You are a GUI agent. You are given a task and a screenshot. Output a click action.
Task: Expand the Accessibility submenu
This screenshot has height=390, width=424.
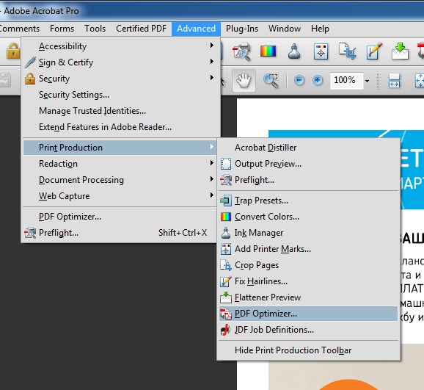click(120, 46)
